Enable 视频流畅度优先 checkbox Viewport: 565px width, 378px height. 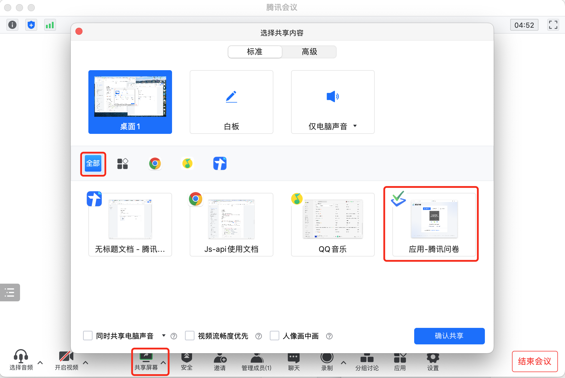click(190, 336)
